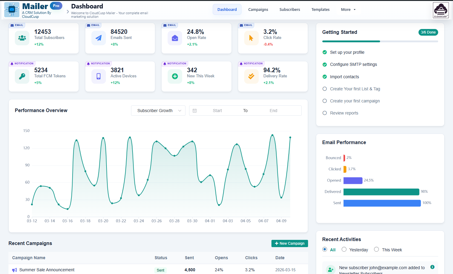Select the Yesterday radio button

click(x=344, y=250)
